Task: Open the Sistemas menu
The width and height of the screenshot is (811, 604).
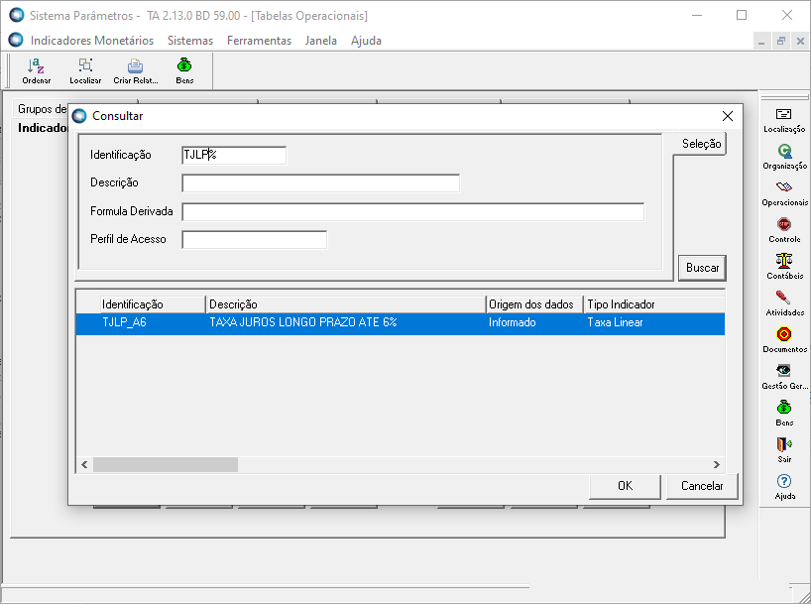Action: click(x=189, y=41)
